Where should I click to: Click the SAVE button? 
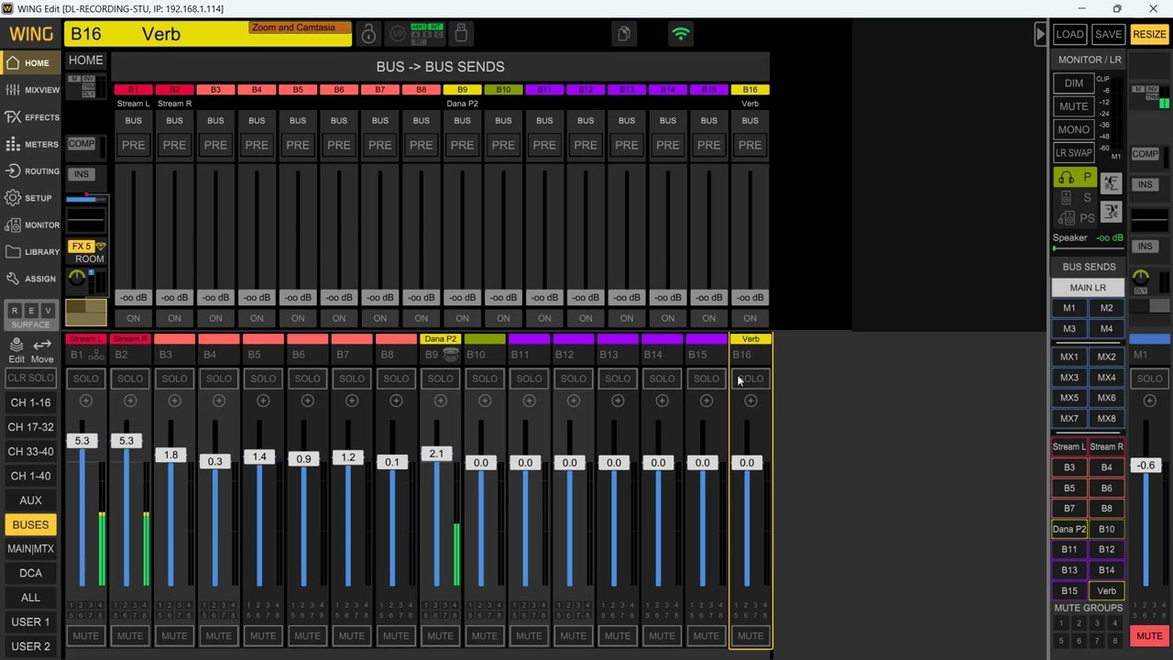click(1108, 34)
